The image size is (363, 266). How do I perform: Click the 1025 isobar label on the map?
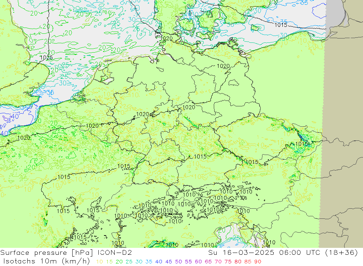46,57
